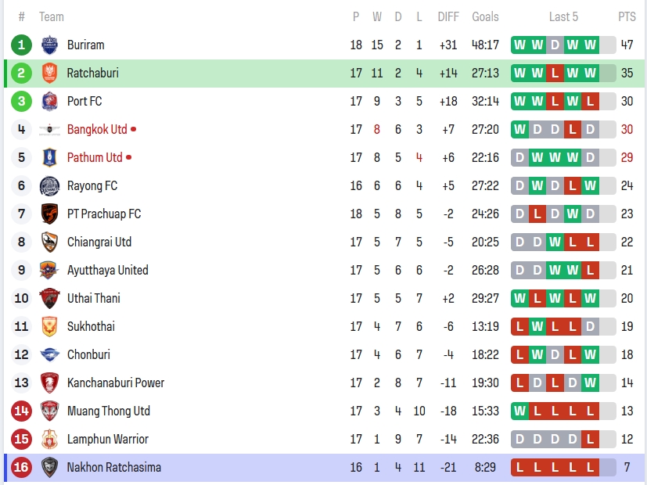Click the Goals column header
647x485 pixels.
(x=485, y=16)
